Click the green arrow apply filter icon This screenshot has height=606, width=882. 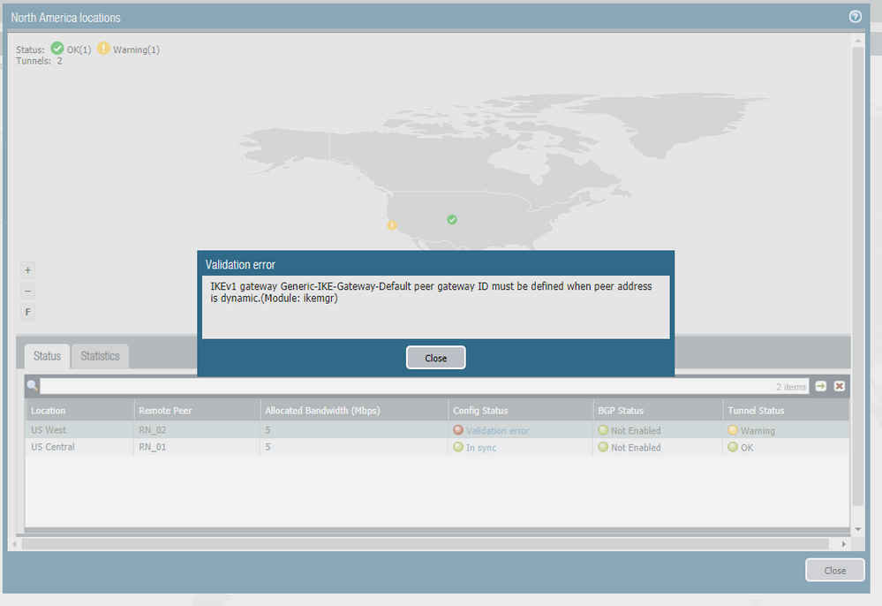pyautogui.click(x=821, y=386)
